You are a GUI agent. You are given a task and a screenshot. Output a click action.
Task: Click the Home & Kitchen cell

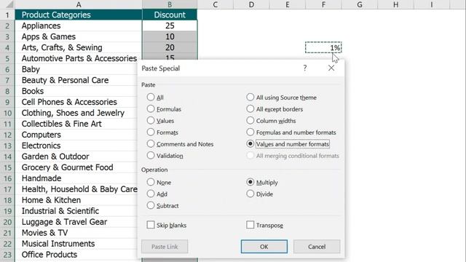(x=76, y=200)
